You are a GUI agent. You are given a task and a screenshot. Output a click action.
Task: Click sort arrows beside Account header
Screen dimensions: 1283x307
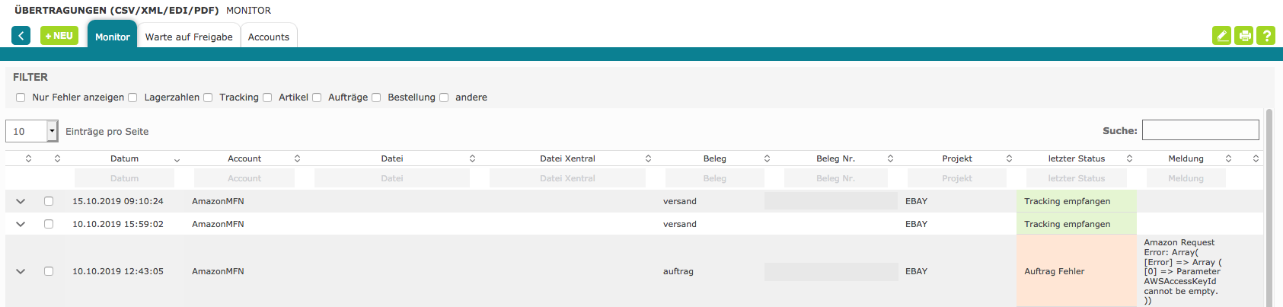click(x=297, y=158)
